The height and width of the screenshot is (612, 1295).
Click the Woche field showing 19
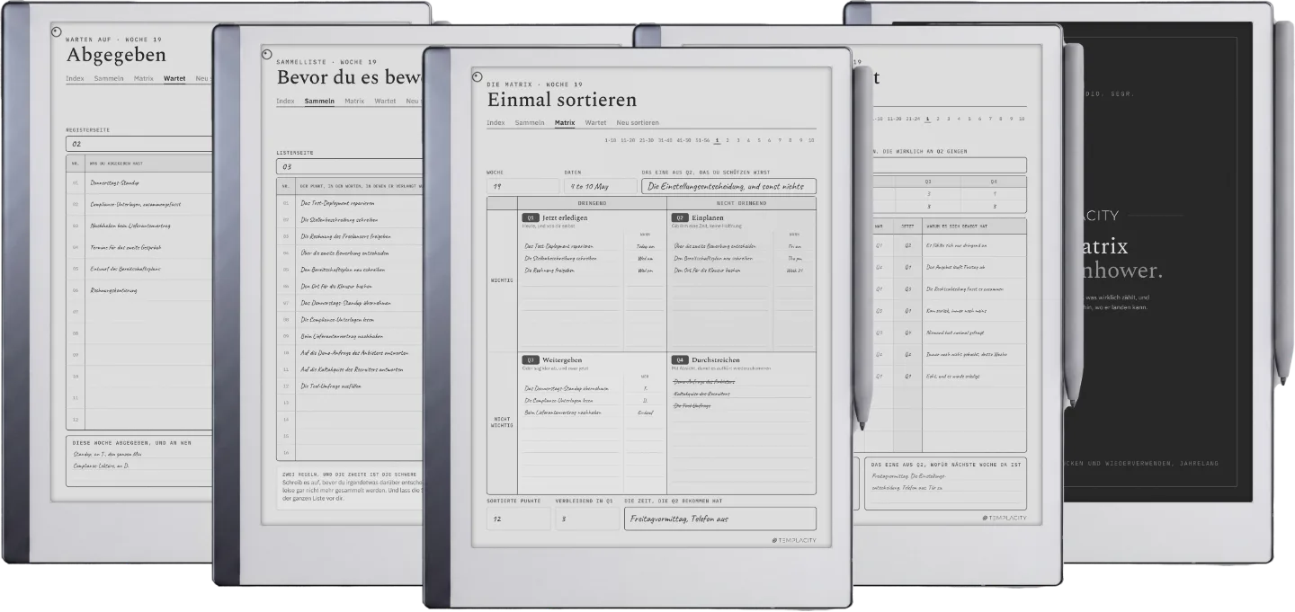522,186
